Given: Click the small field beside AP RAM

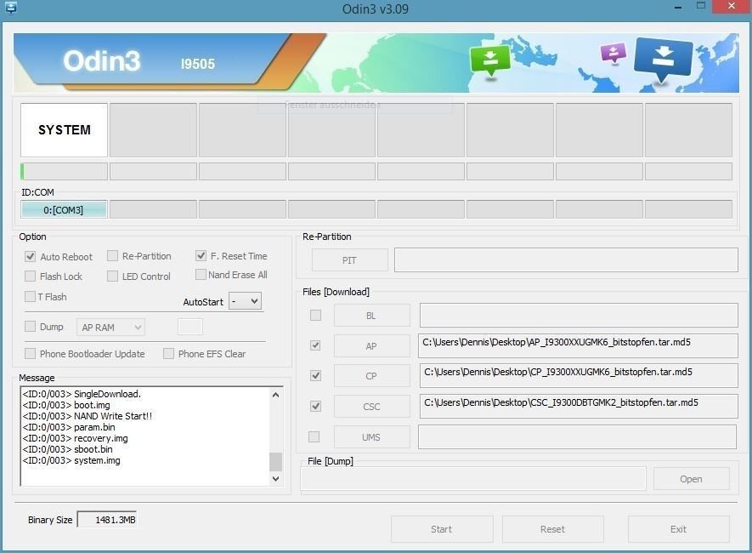Looking at the screenshot, I should 190,327.
